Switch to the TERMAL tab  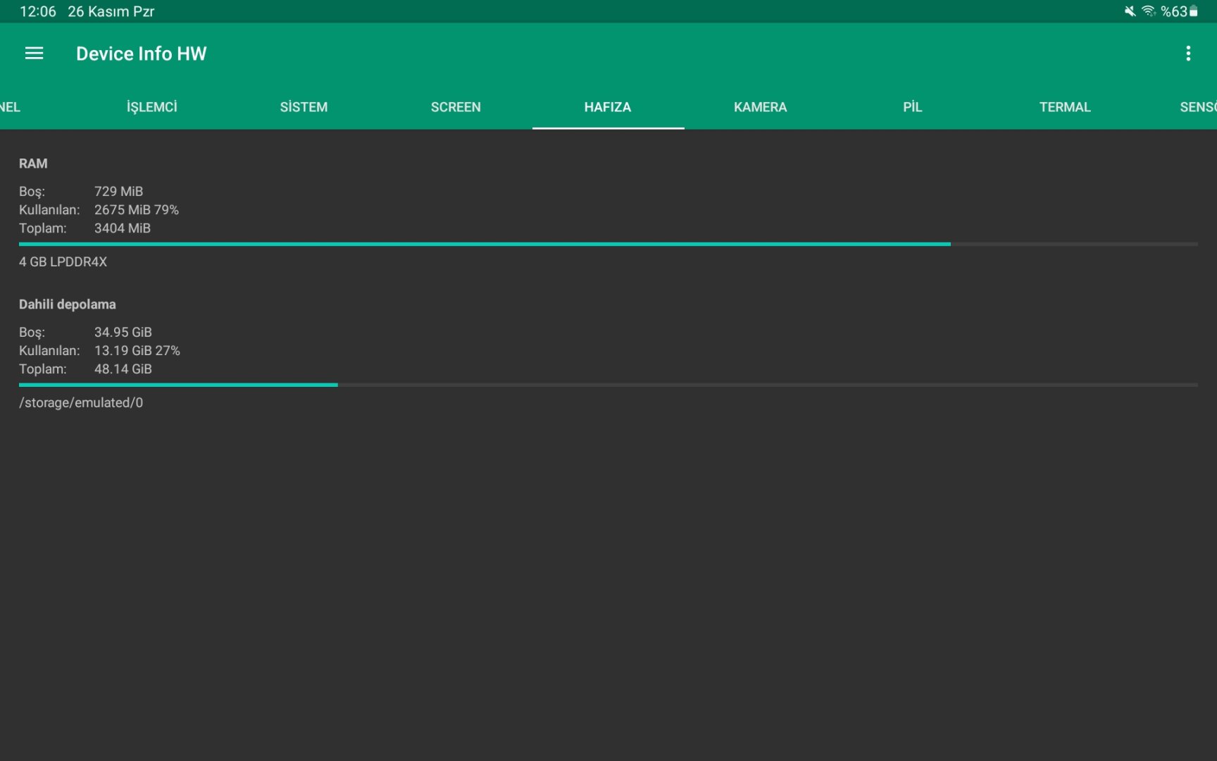tap(1064, 107)
